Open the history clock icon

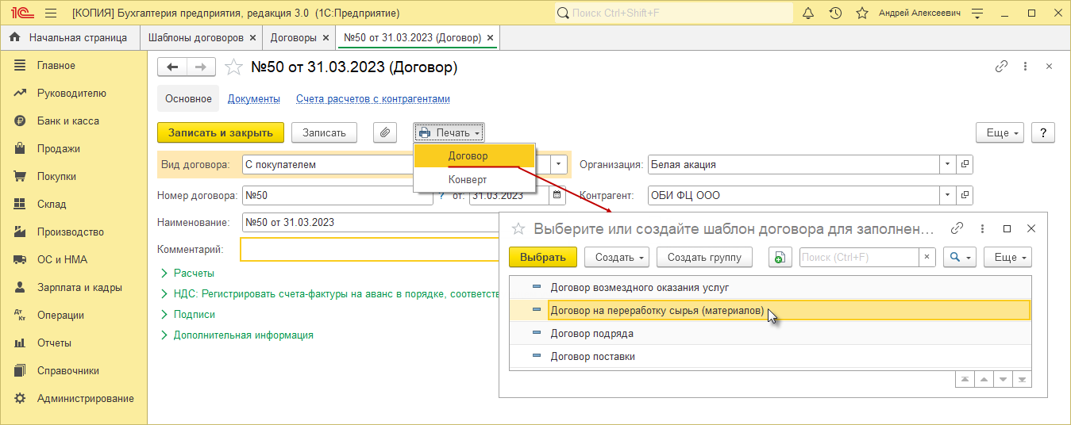835,13
